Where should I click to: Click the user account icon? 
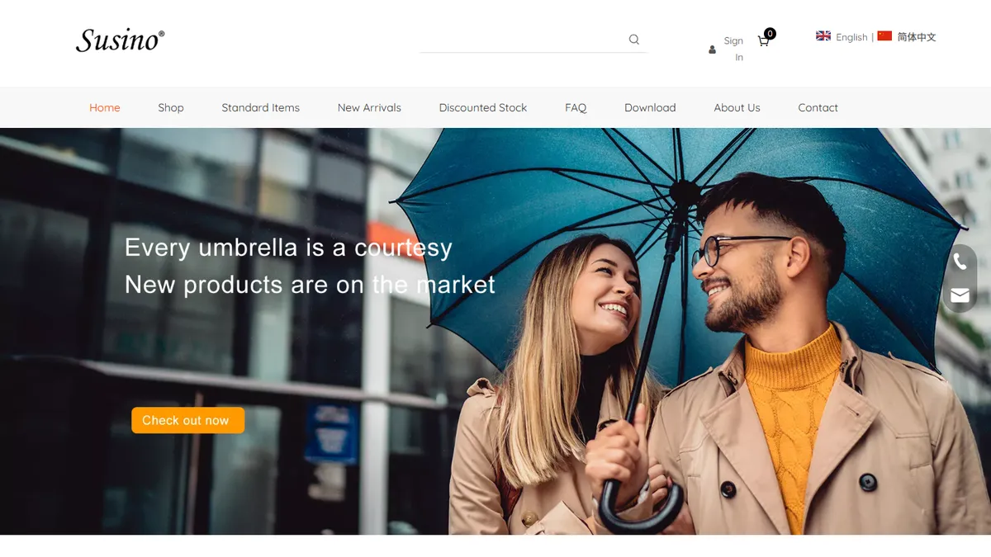[x=712, y=50]
